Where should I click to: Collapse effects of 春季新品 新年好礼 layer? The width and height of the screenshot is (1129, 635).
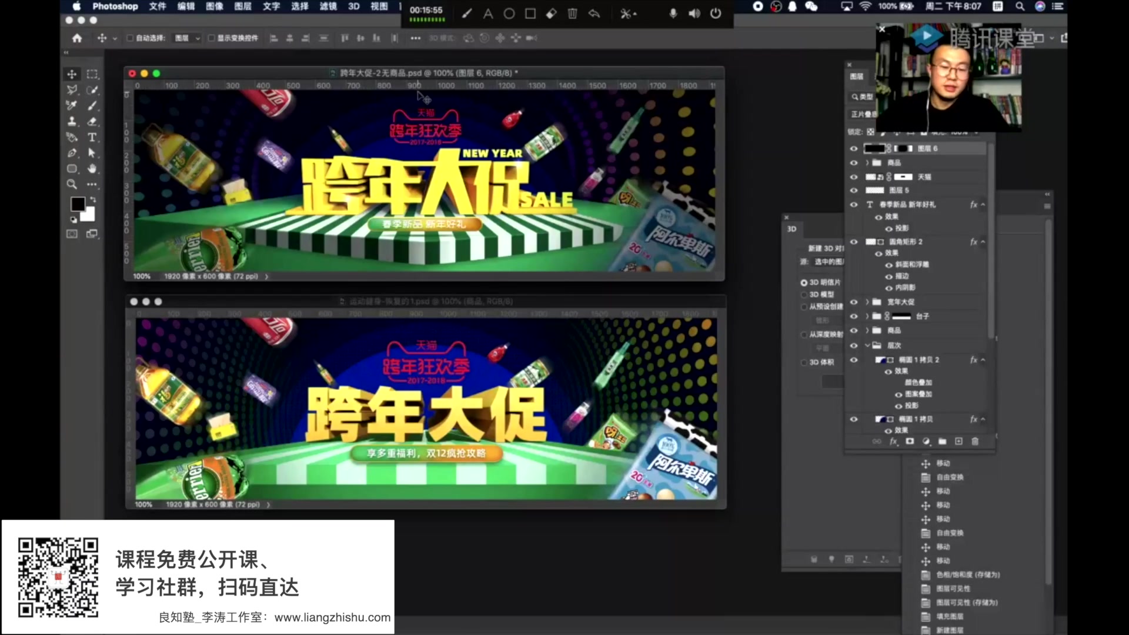983,205
